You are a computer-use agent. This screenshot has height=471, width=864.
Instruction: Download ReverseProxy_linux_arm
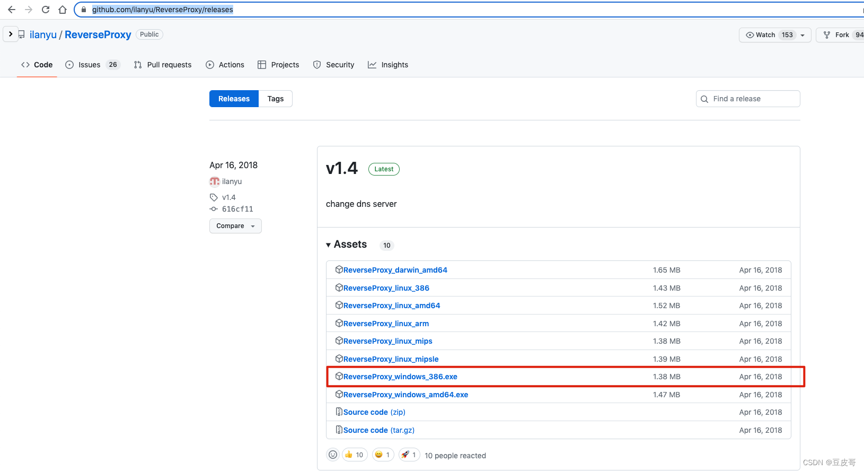click(386, 324)
